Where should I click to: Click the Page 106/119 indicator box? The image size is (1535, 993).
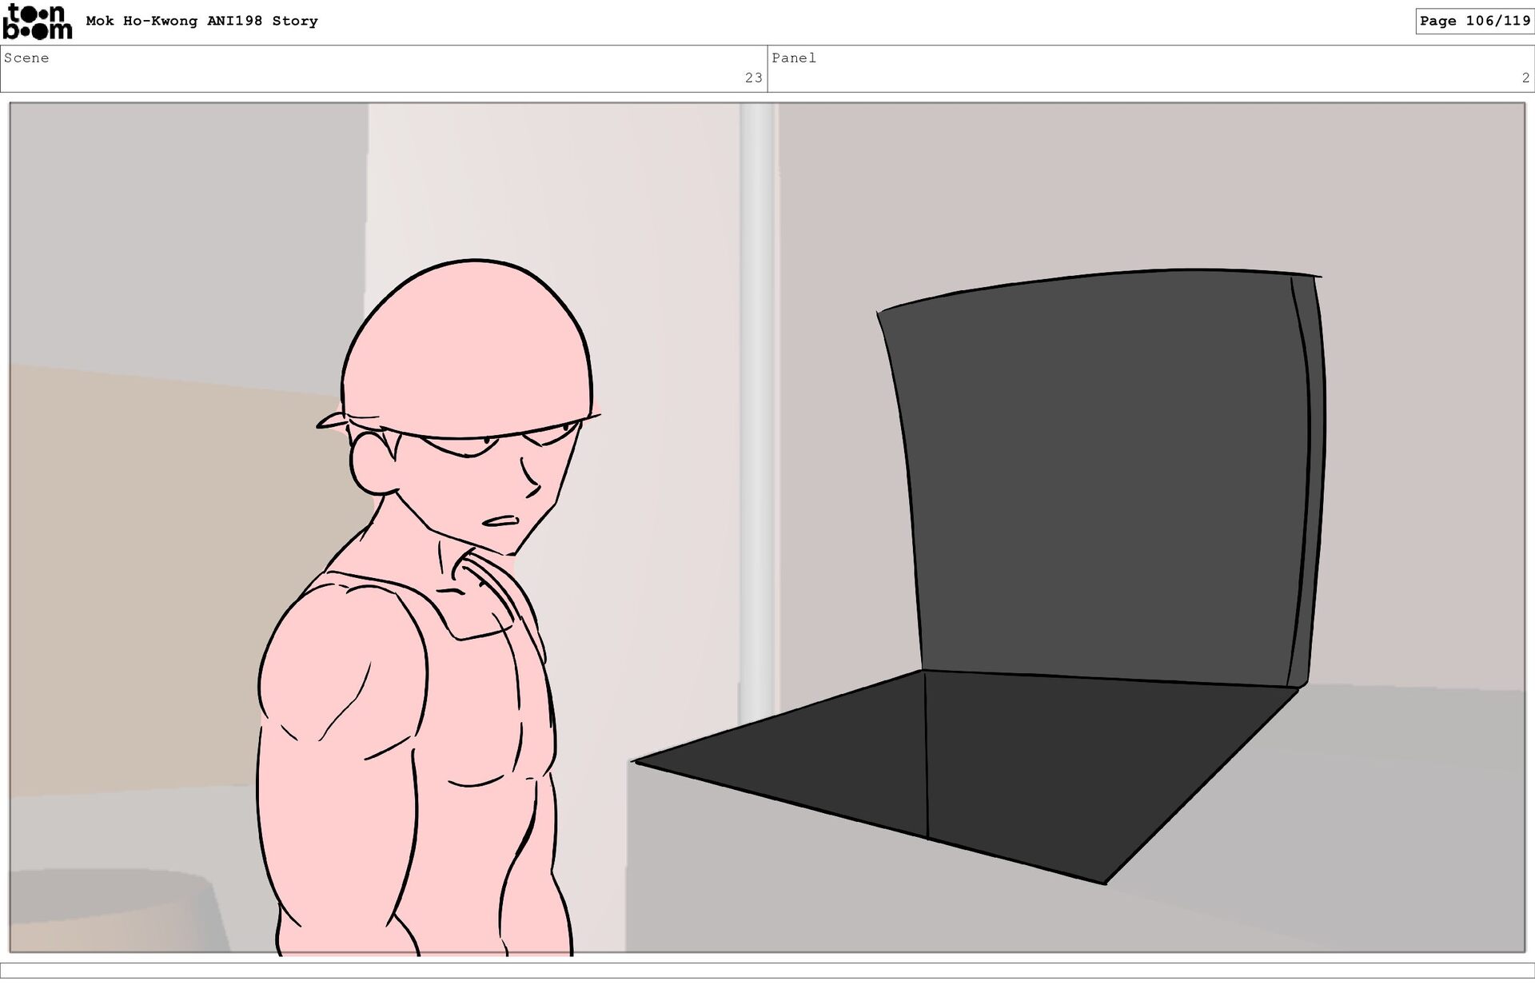tap(1474, 21)
